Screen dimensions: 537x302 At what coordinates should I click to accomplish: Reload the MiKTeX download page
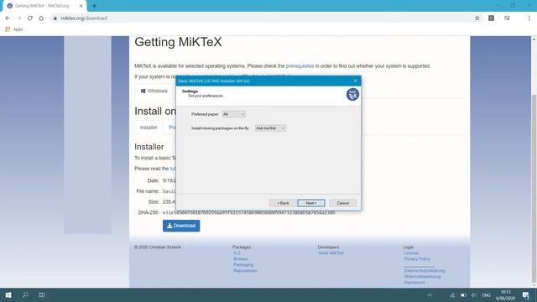30,18
